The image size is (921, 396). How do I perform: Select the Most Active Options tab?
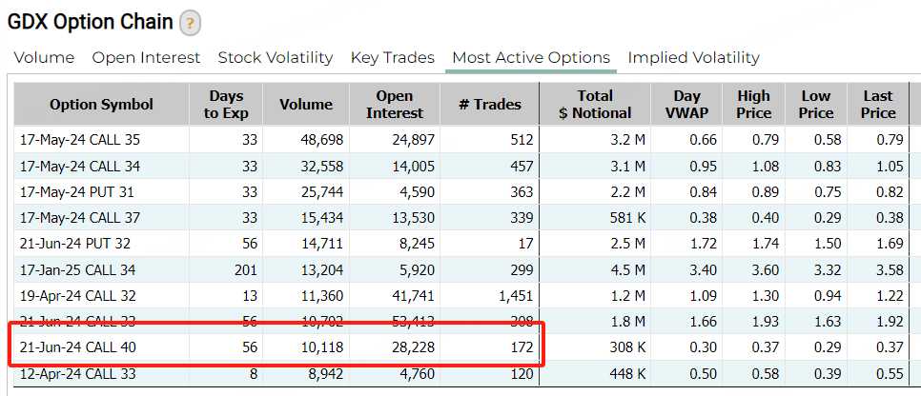531,58
